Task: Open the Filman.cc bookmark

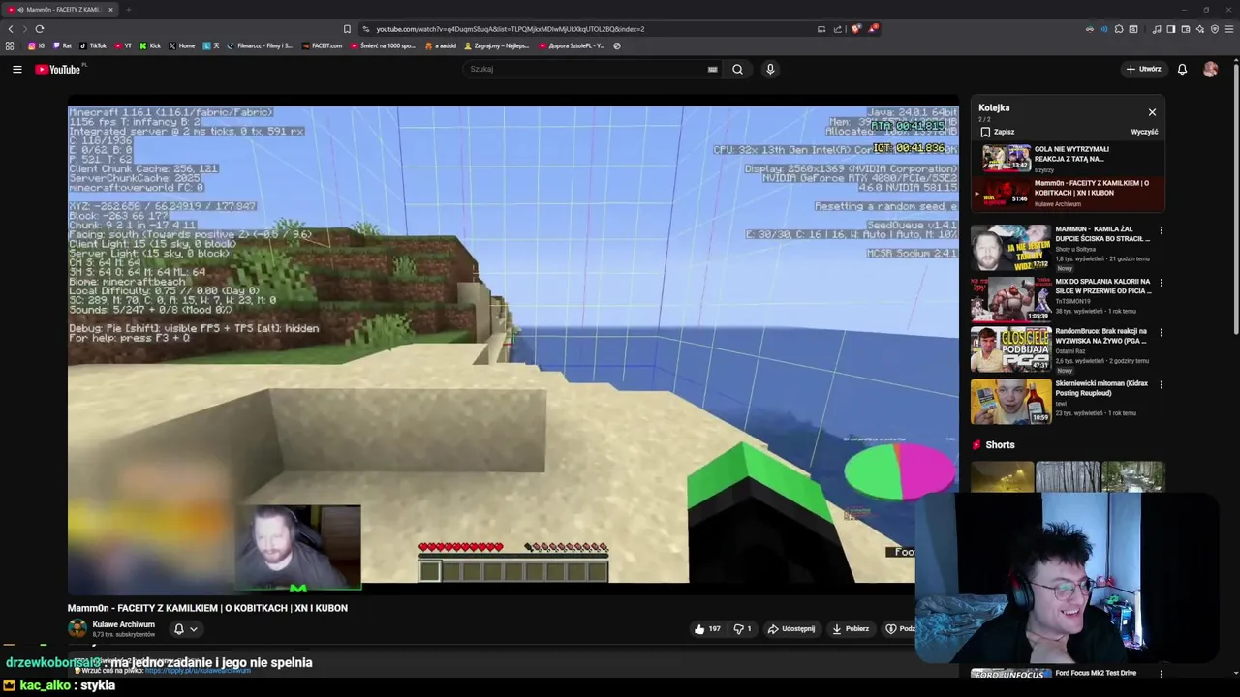Action: (260, 45)
